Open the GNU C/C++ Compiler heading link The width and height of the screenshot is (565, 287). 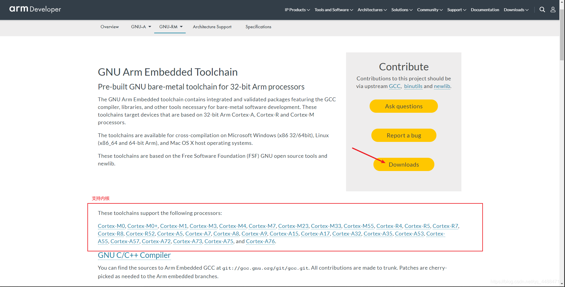(134, 255)
